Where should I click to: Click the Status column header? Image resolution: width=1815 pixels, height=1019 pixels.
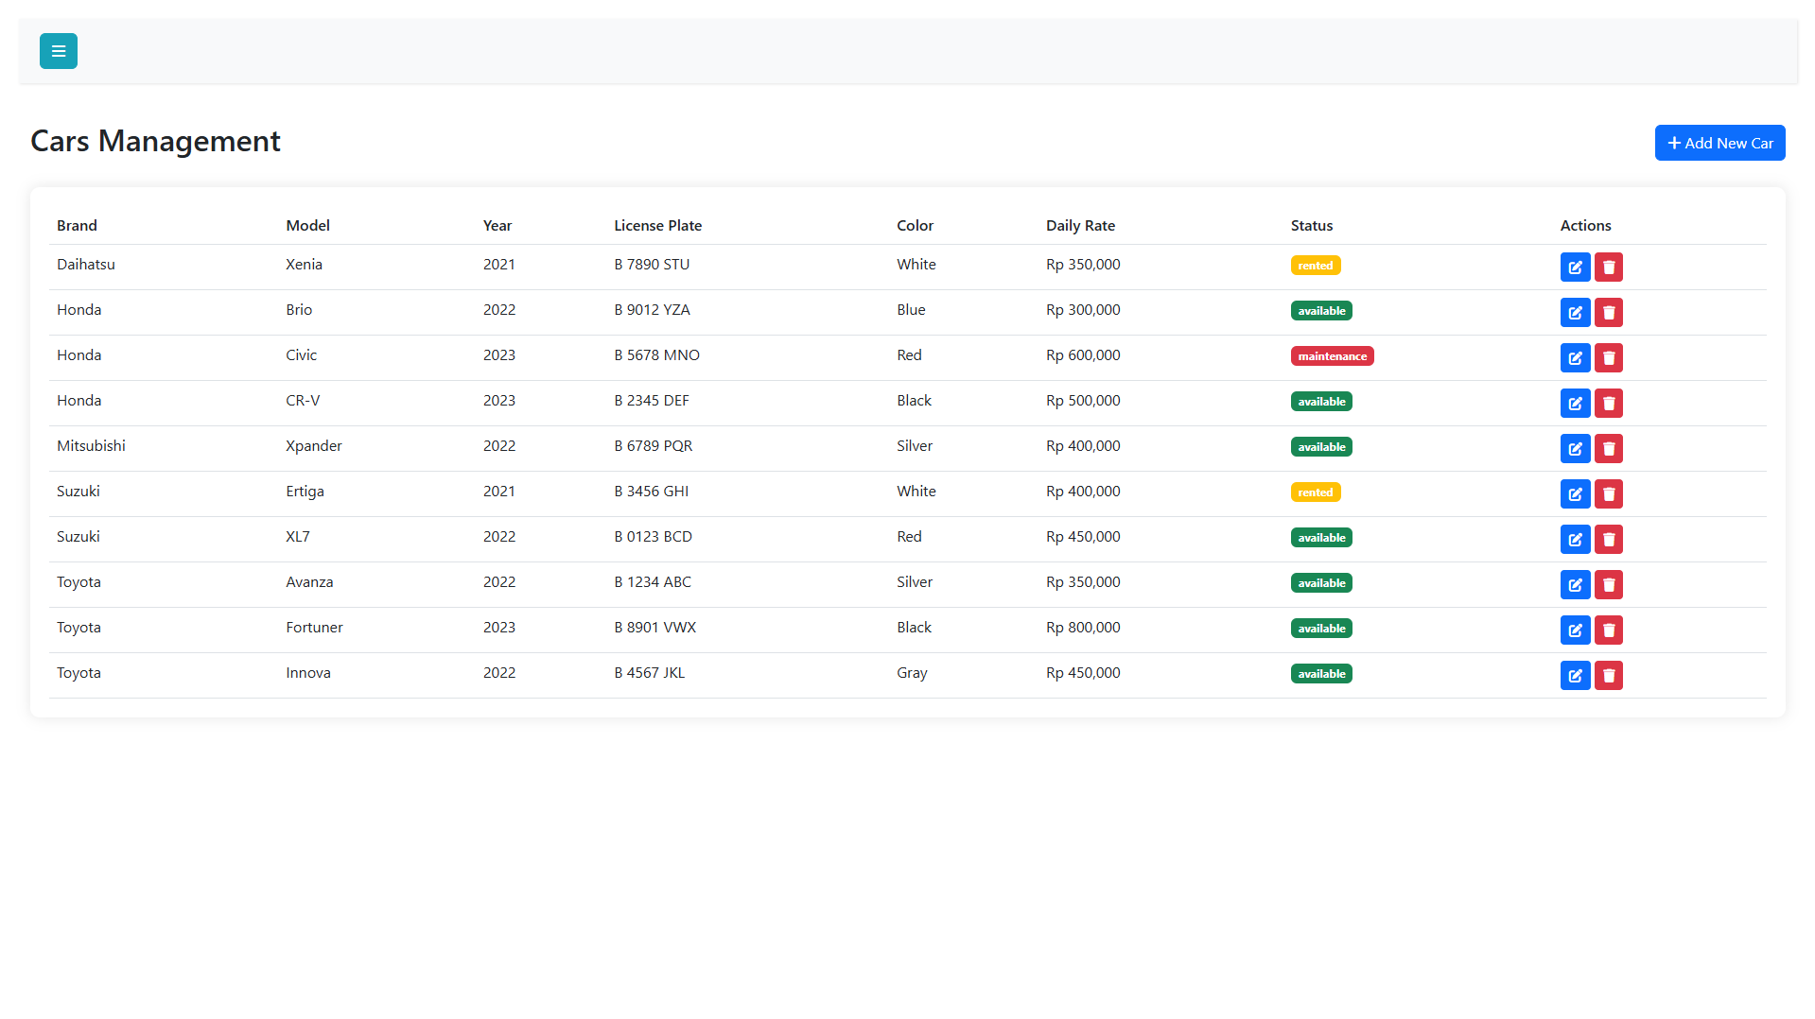[1311, 225]
